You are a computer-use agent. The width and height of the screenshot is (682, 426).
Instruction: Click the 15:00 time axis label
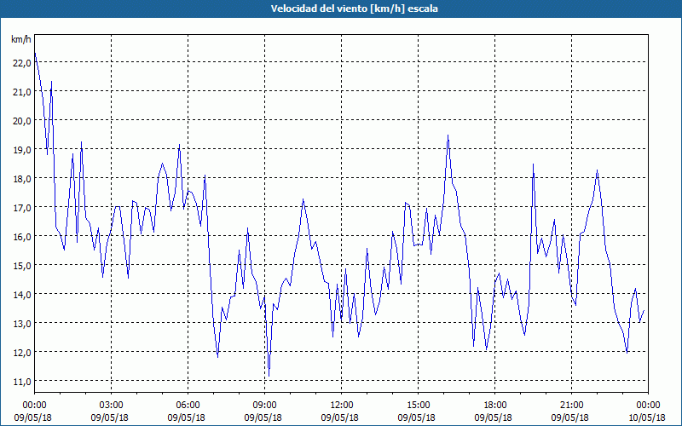point(418,406)
